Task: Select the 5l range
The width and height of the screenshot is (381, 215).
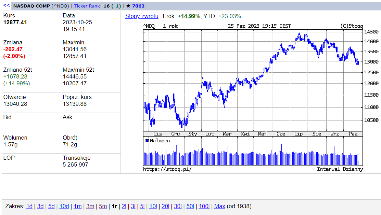Action: click(x=142, y=206)
